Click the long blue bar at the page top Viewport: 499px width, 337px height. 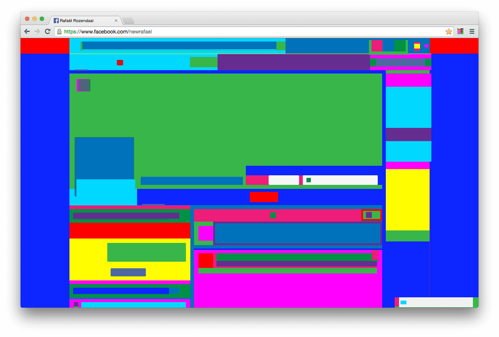coord(179,46)
